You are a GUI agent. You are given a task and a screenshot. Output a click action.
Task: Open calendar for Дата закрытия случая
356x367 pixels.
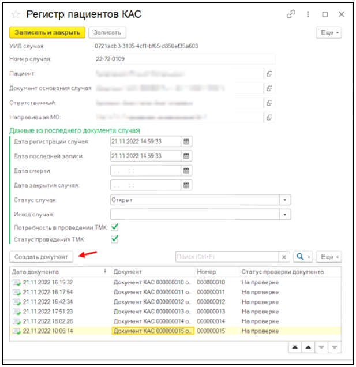coord(186,185)
